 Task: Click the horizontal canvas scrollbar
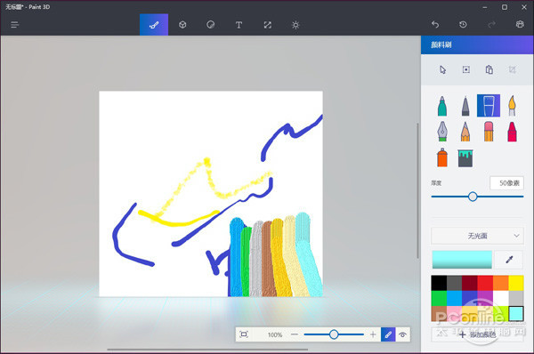207,349
